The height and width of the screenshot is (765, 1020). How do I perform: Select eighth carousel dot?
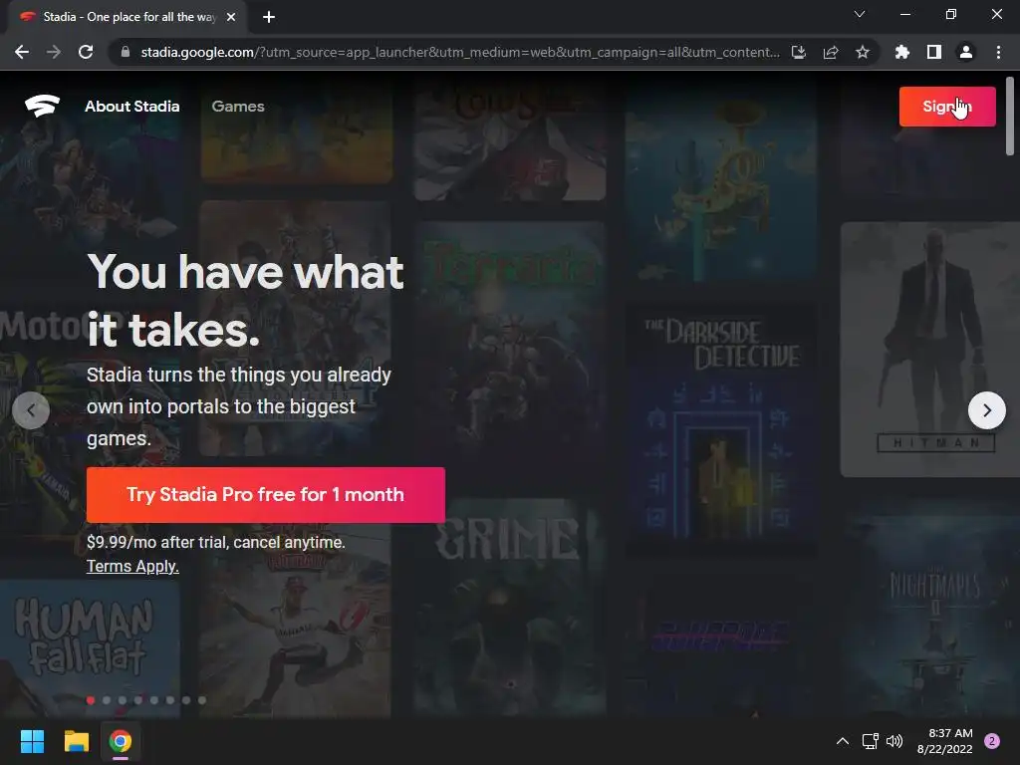point(202,700)
